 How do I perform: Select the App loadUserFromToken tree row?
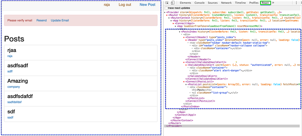click(220, 26)
